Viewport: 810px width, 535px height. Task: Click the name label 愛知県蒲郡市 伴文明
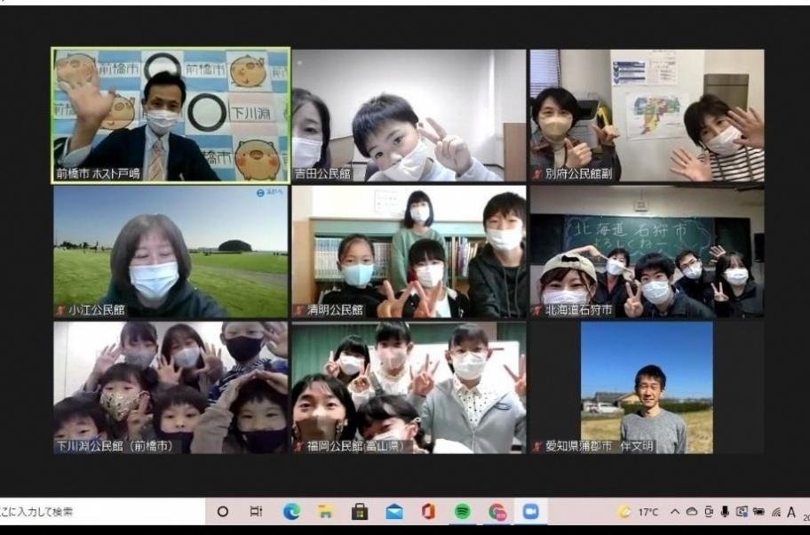[x=600, y=446]
